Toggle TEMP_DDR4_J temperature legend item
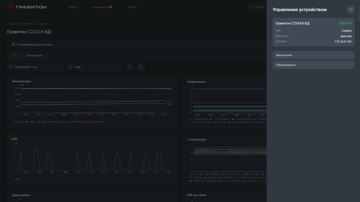 pyautogui.click(x=250, y=181)
